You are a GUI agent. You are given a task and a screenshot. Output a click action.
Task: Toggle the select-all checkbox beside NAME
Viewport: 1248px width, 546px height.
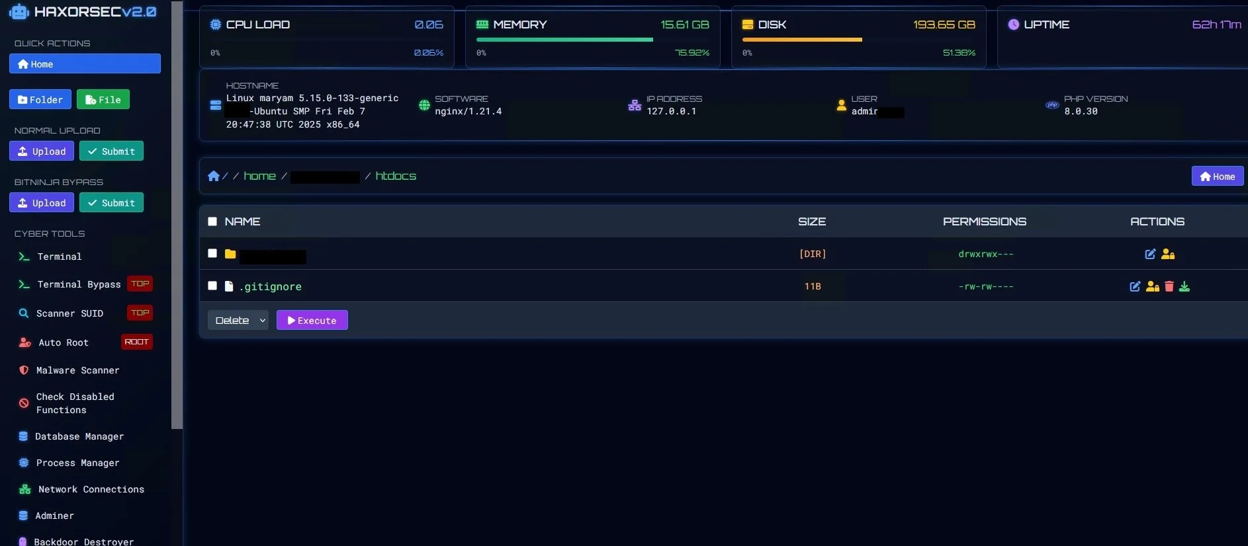click(x=212, y=221)
